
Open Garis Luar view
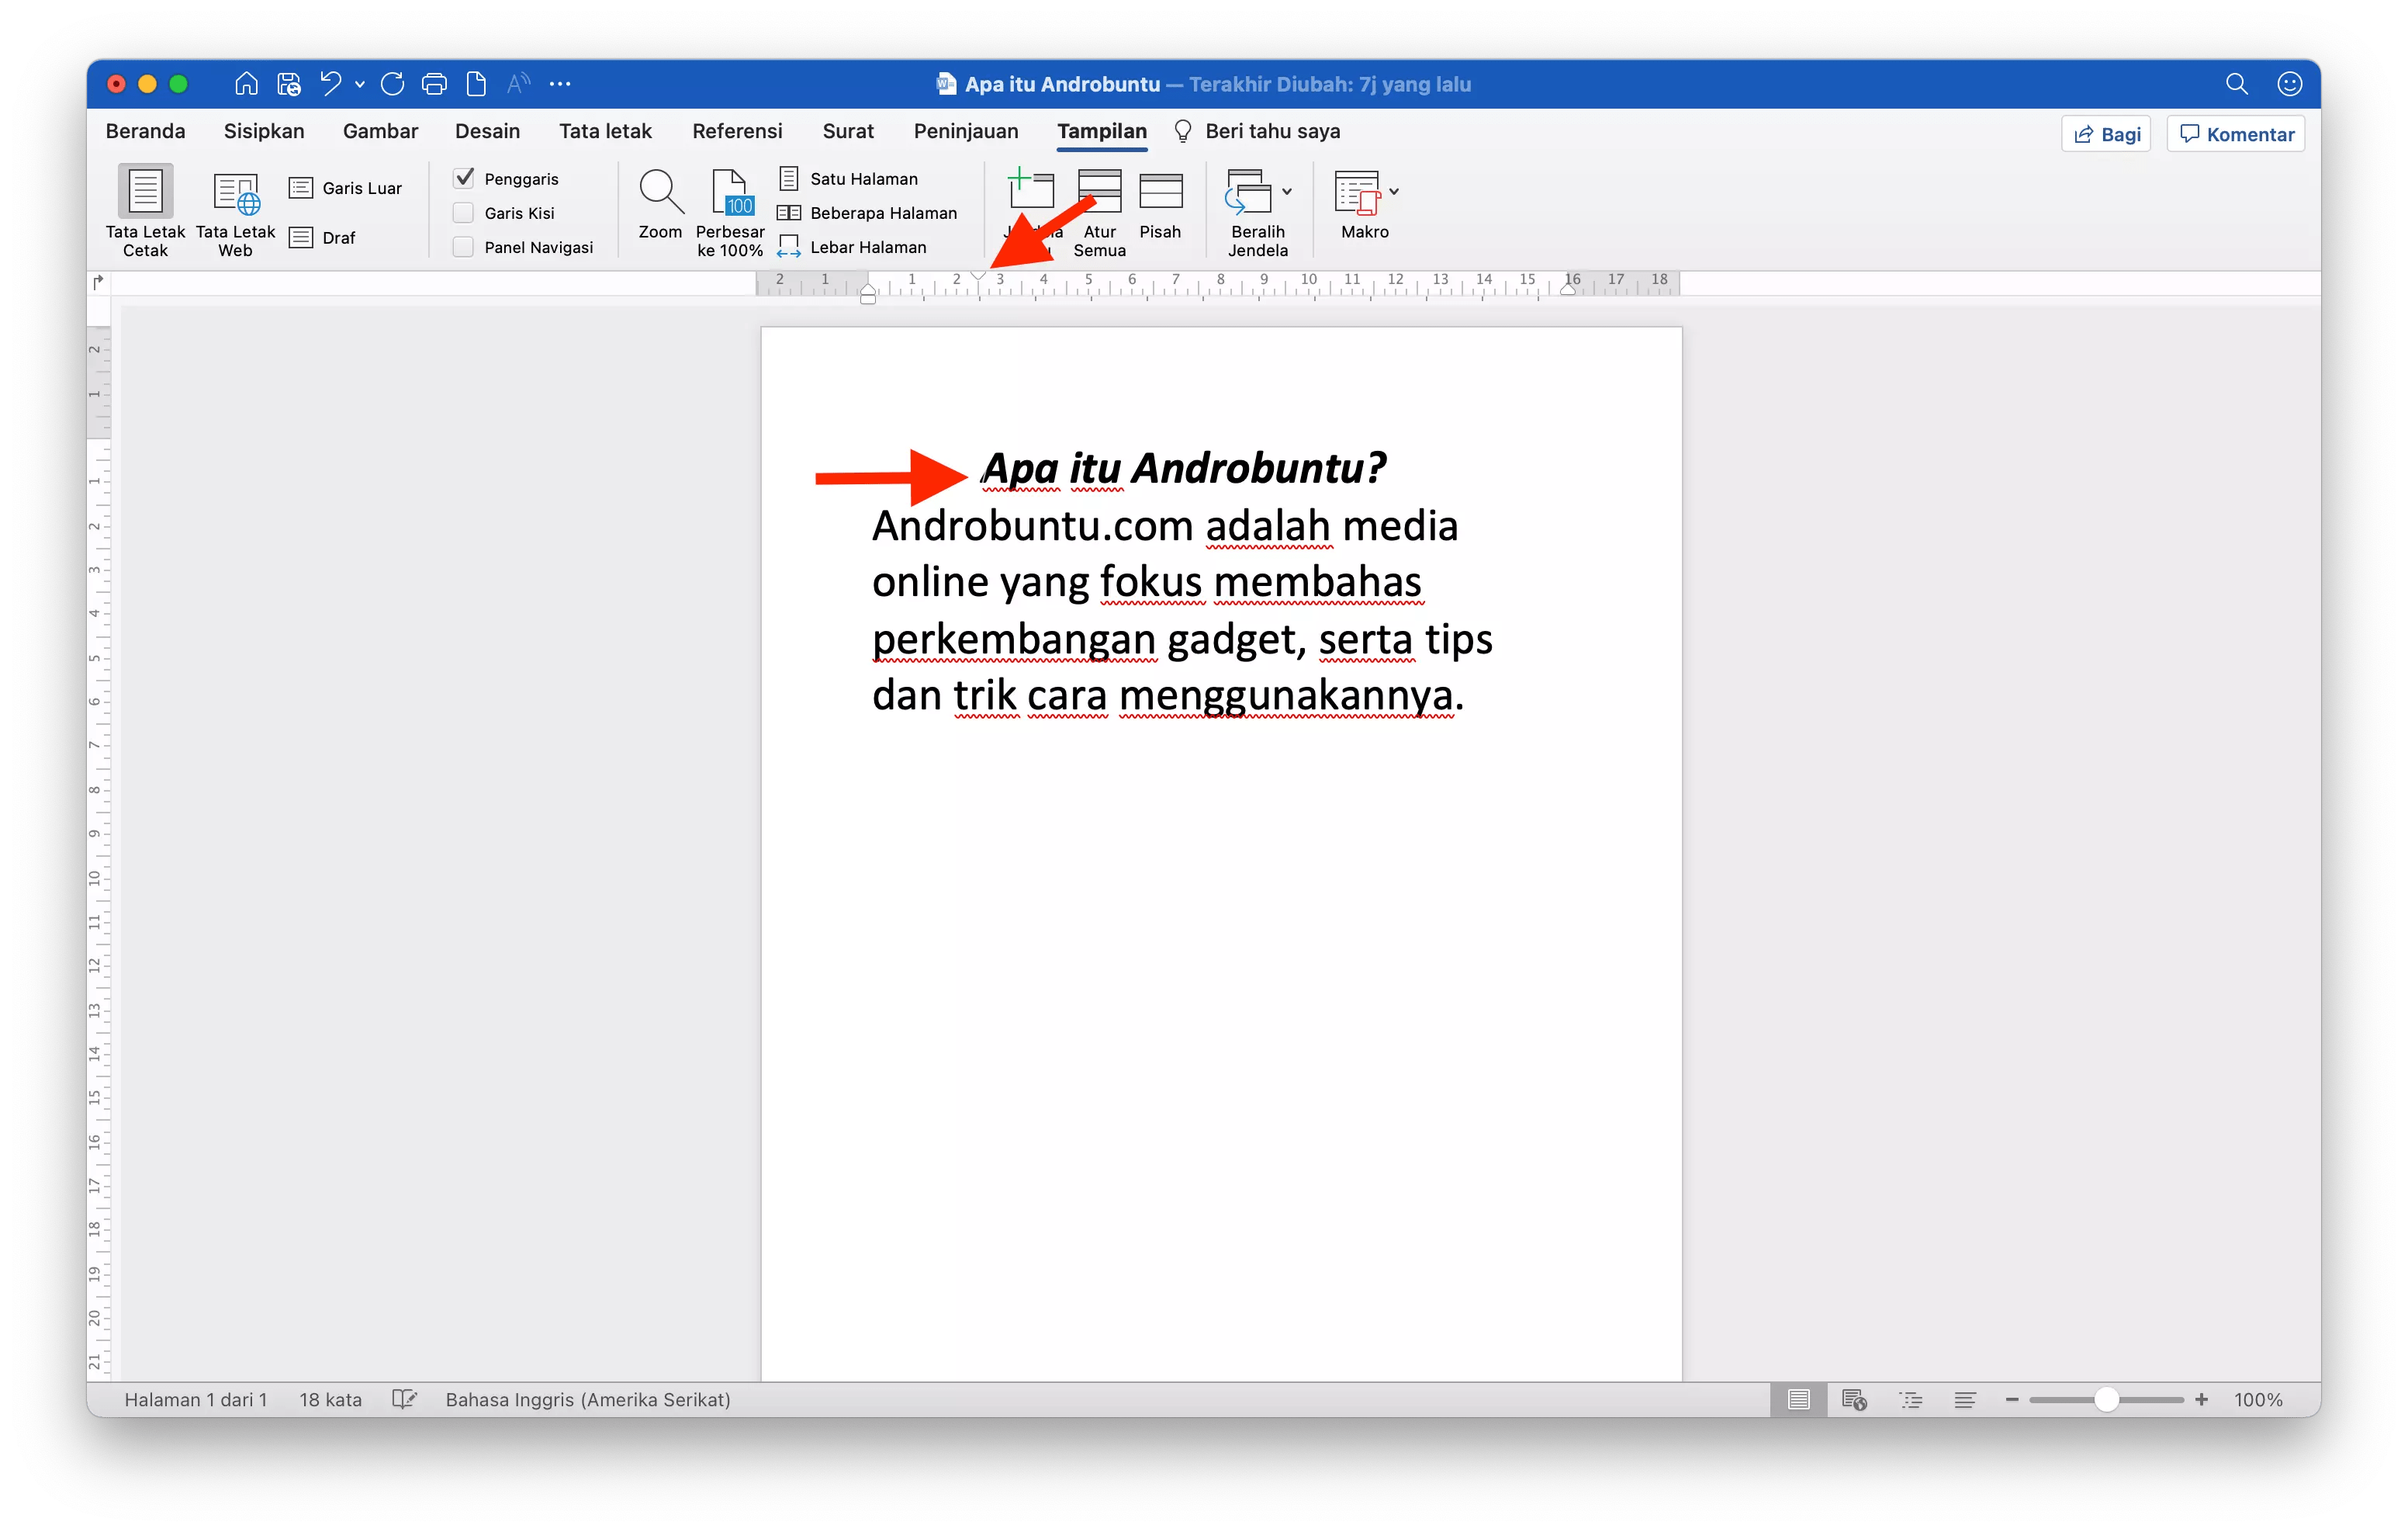pyautogui.click(x=347, y=186)
